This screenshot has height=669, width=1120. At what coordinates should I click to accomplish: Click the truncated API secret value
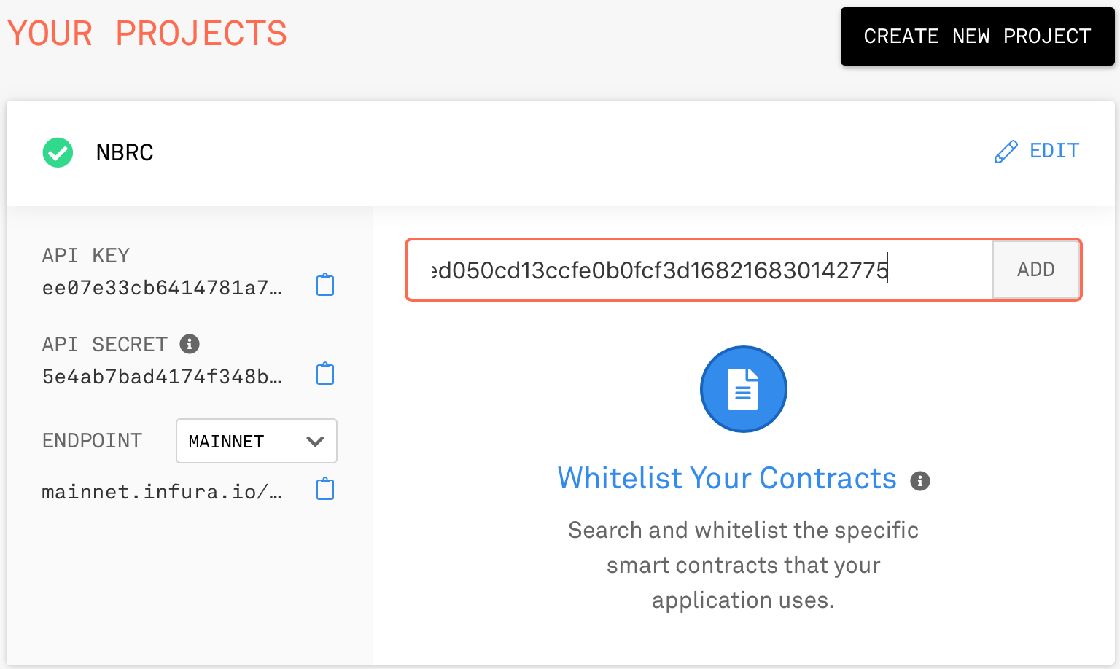point(162,377)
